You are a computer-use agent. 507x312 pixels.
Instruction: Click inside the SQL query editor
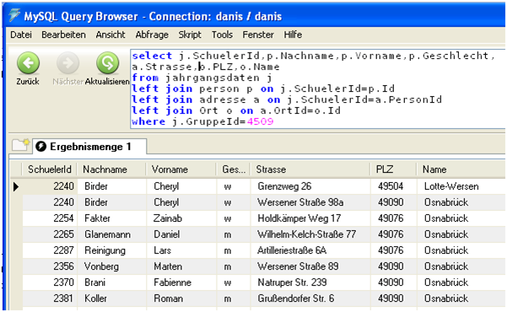pyautogui.click(x=317, y=89)
